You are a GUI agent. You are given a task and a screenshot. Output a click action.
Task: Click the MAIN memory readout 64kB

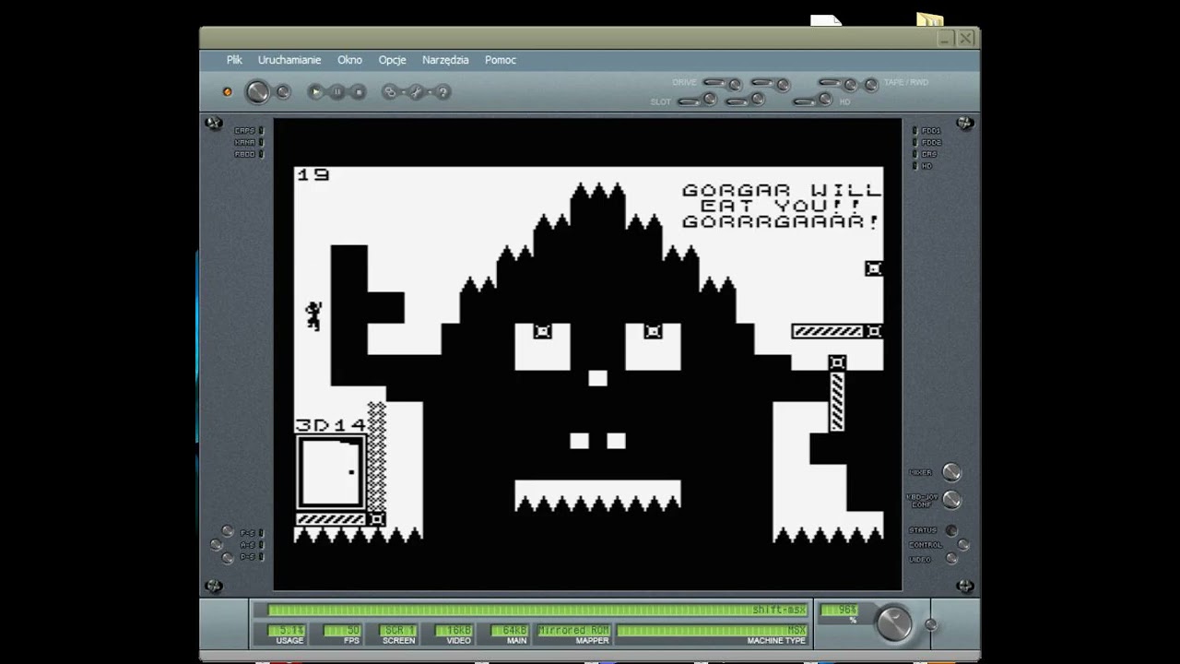click(x=509, y=631)
